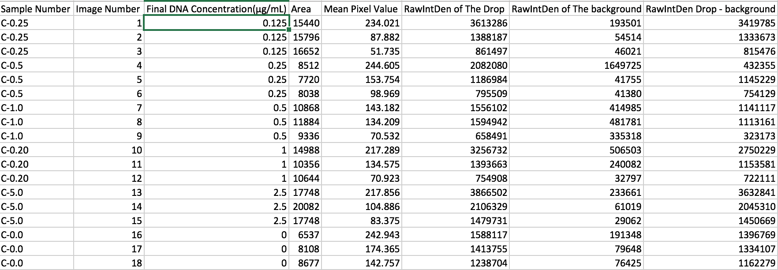This screenshot has height=270, width=778.
Task: Click the background value 1649725 cell
Action: pos(577,65)
